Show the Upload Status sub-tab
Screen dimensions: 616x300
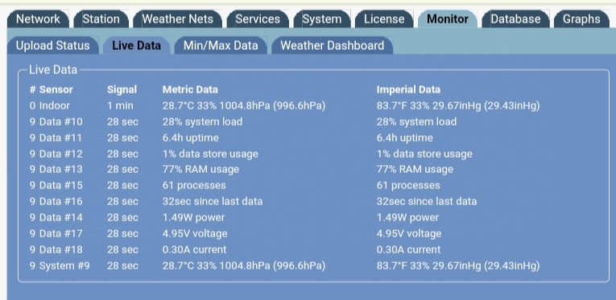[x=52, y=46]
